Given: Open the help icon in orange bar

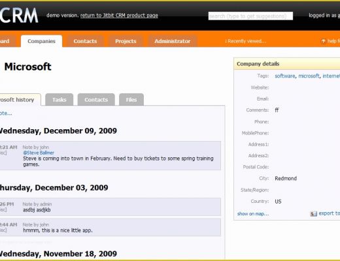Looking at the screenshot, I should pyautogui.click(x=324, y=41).
